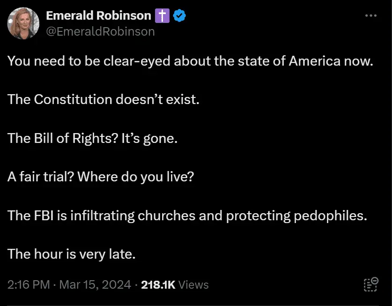The width and height of the screenshot is (392, 306).
Task: Open the @EmeraldRobinson handle link
Action: pyautogui.click(x=100, y=31)
